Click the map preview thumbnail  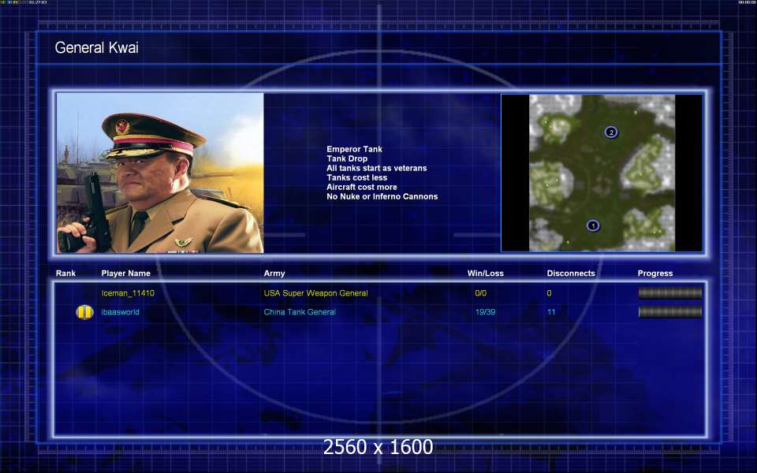[602, 173]
